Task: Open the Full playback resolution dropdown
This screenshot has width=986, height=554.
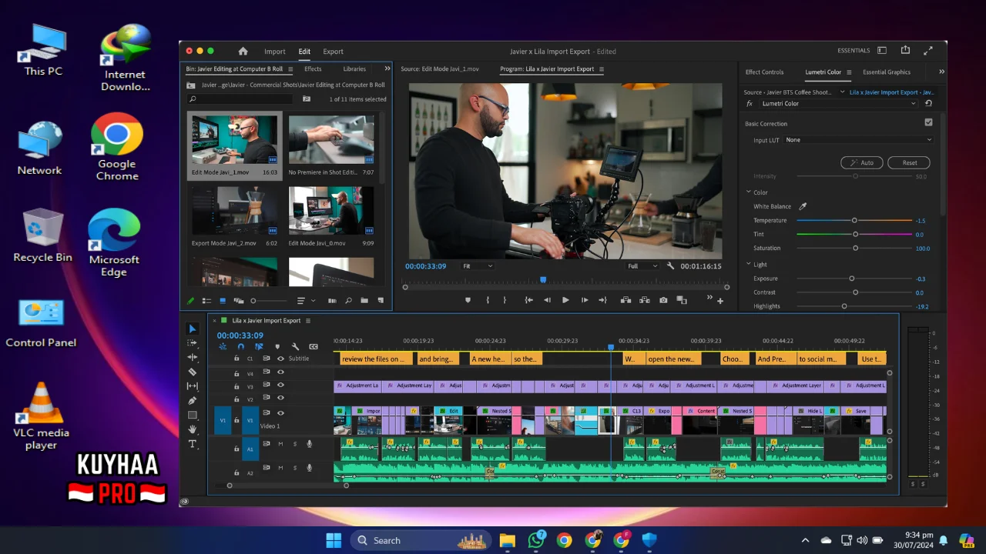Action: (642, 266)
